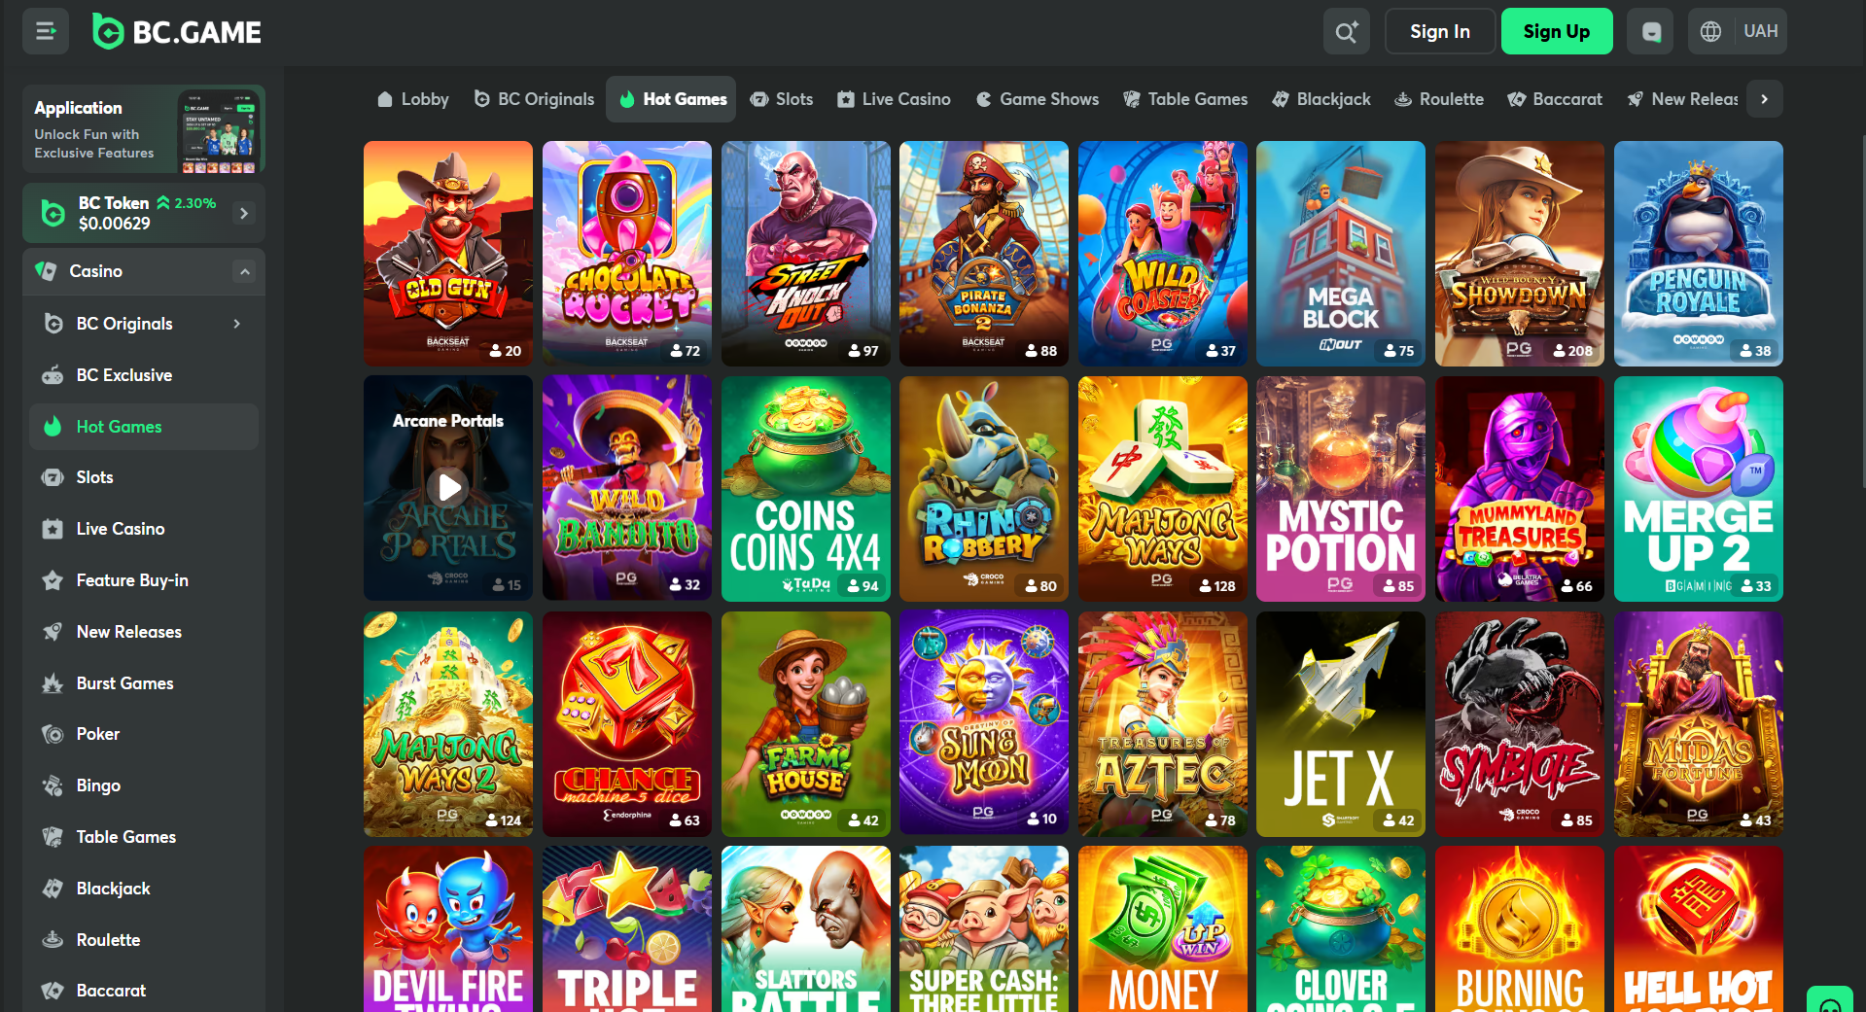
Task: Open the Baccarat tab
Action: [1555, 99]
